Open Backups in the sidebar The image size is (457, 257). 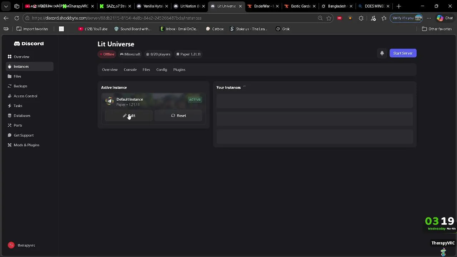tap(30, 86)
